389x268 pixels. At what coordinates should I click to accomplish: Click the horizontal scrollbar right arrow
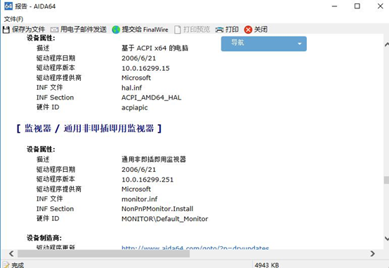(372, 254)
